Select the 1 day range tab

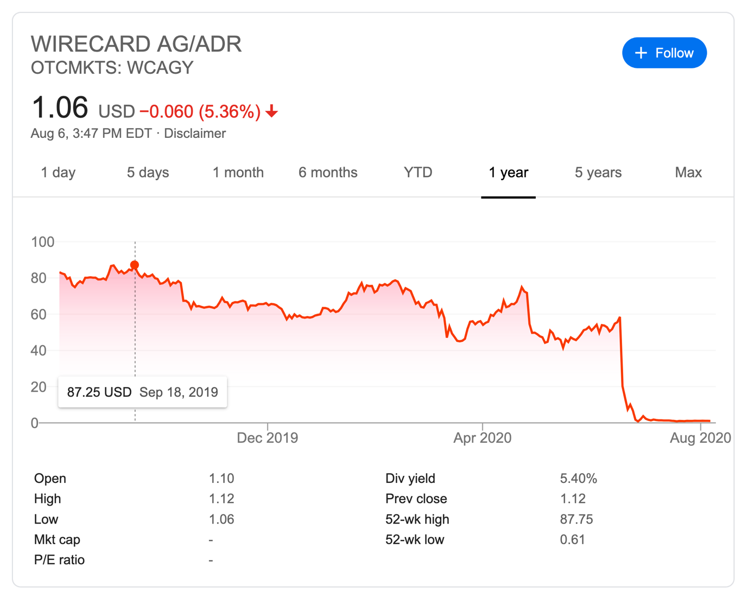[58, 173]
